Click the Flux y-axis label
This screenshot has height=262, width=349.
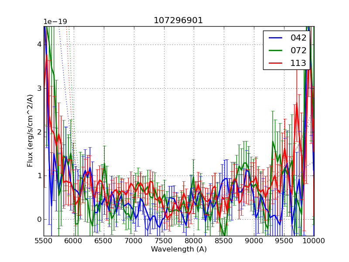(30, 131)
